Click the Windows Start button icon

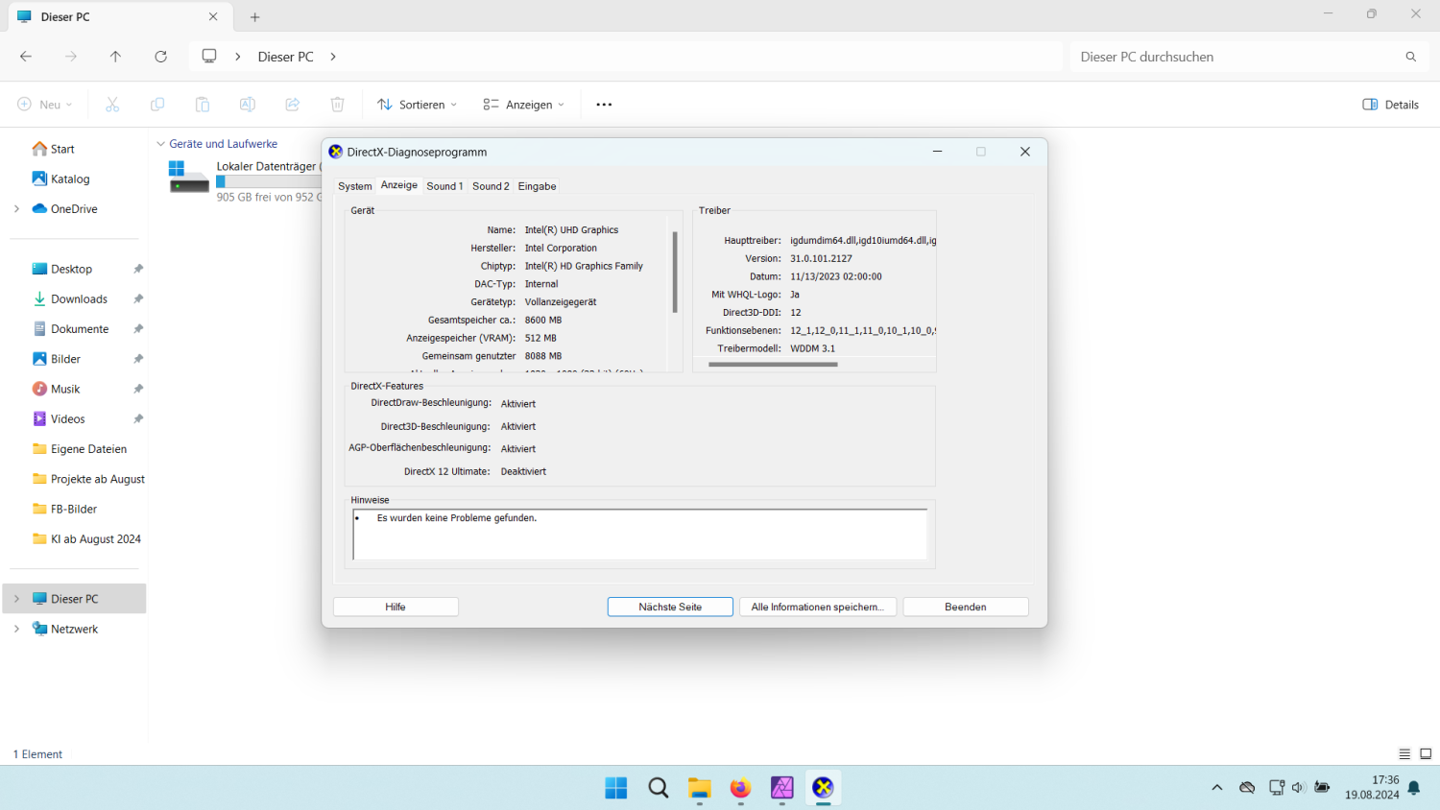pyautogui.click(x=616, y=788)
